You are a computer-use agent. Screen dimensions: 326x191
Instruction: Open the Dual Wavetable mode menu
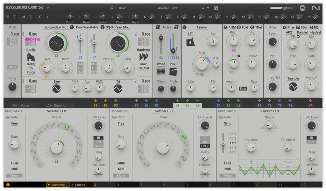tap(87, 27)
